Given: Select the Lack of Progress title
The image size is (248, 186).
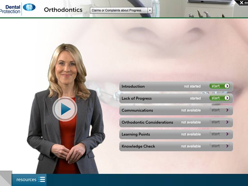Looking at the screenshot, I should pos(136,98).
